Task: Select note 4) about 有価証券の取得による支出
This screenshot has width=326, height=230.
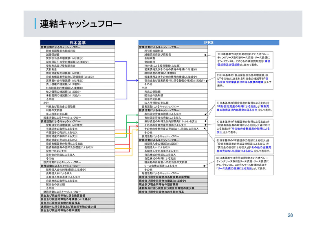Action: click(x=244, y=127)
